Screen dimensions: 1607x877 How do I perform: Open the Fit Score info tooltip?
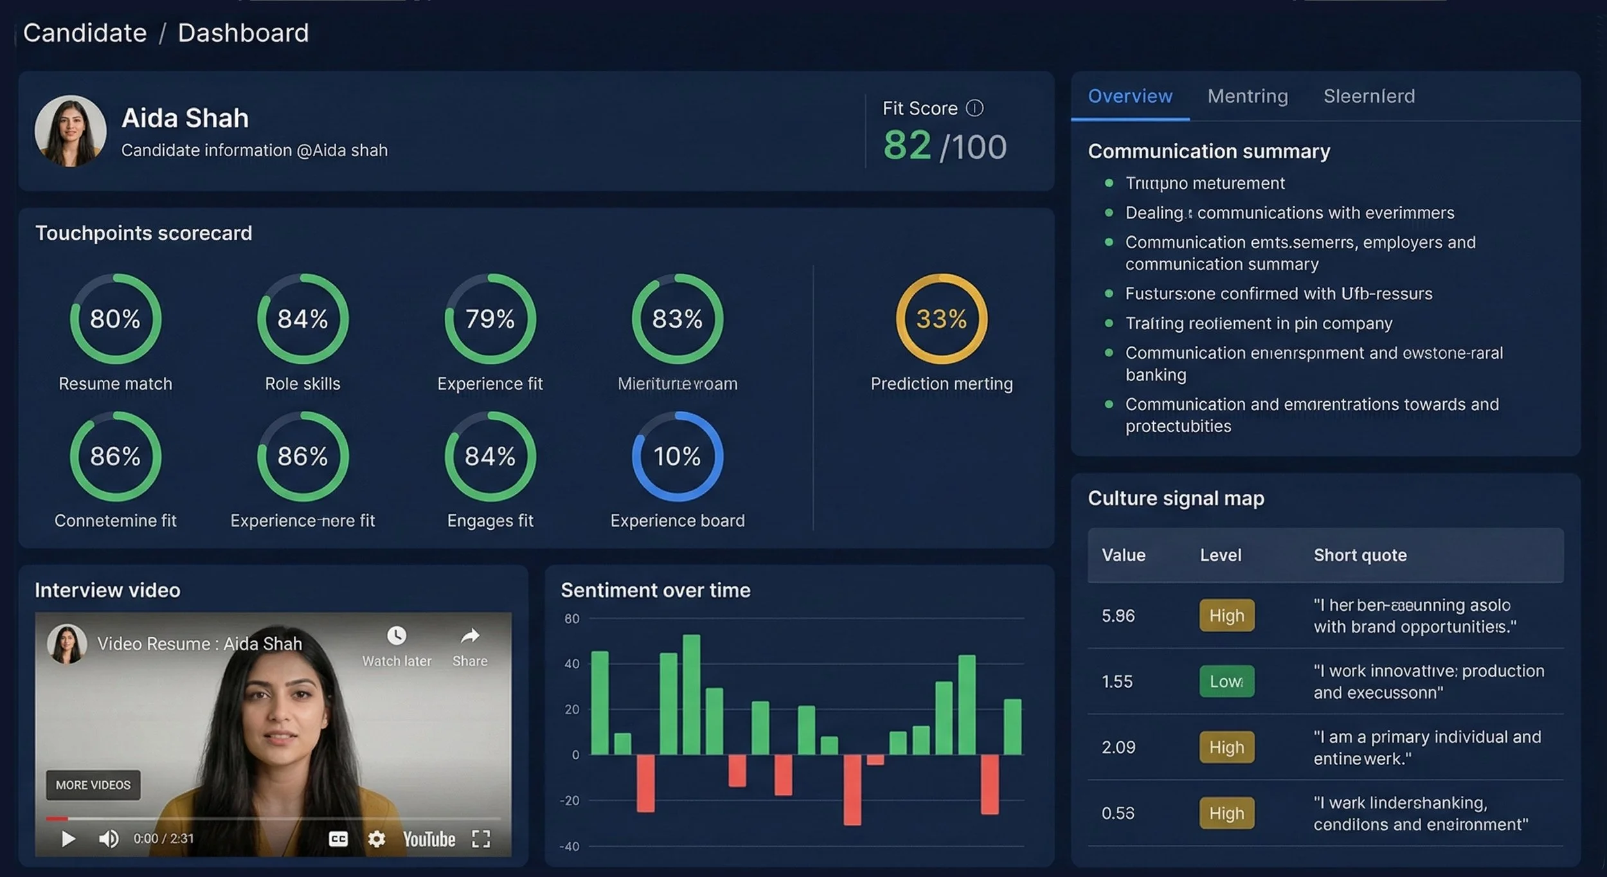click(974, 108)
